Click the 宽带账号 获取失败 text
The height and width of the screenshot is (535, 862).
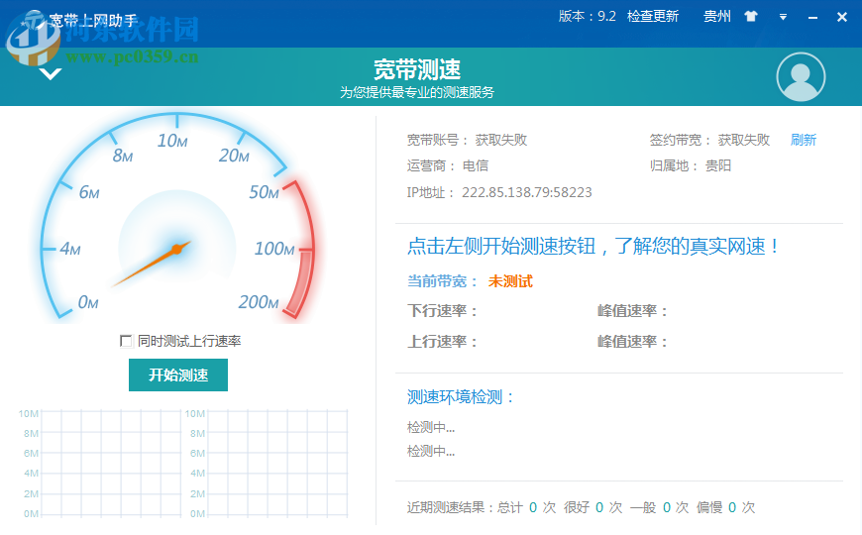pos(467,140)
